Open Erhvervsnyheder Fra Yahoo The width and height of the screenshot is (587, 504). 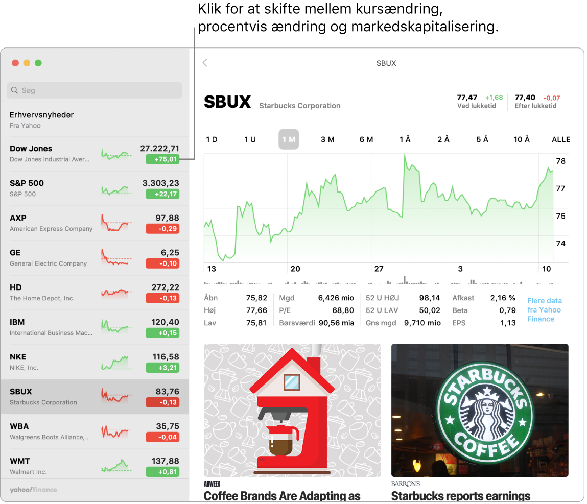[x=42, y=119]
